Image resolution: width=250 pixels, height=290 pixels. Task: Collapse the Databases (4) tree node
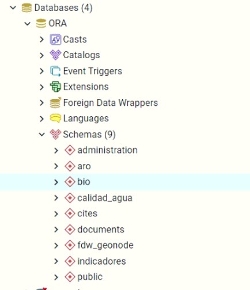point(13,8)
